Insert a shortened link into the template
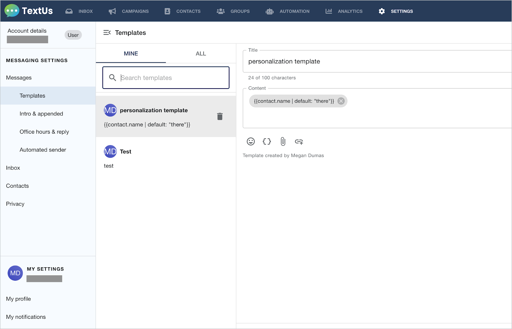The image size is (512, 329). [x=299, y=141]
